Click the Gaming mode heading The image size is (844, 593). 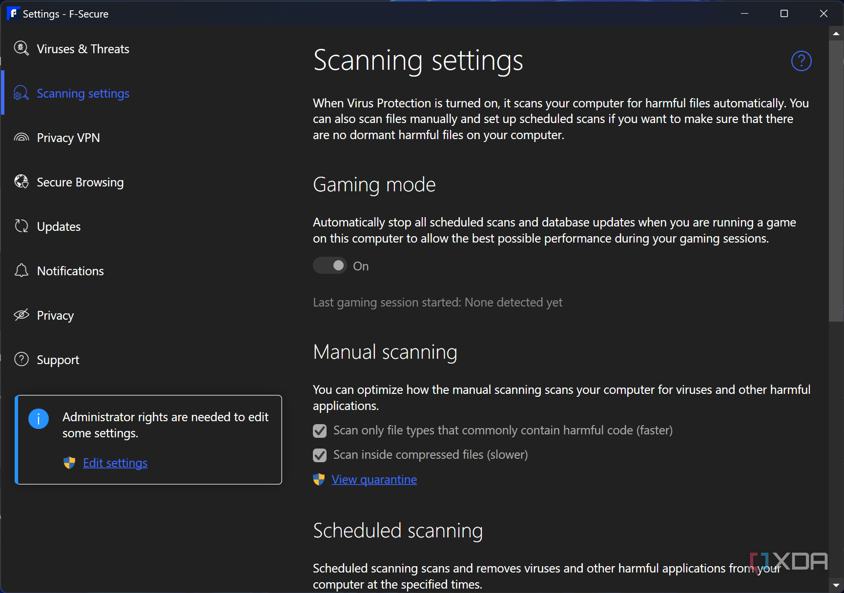click(x=374, y=184)
